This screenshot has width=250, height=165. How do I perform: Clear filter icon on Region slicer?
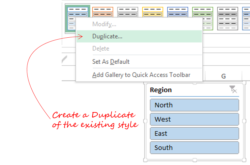233,89
